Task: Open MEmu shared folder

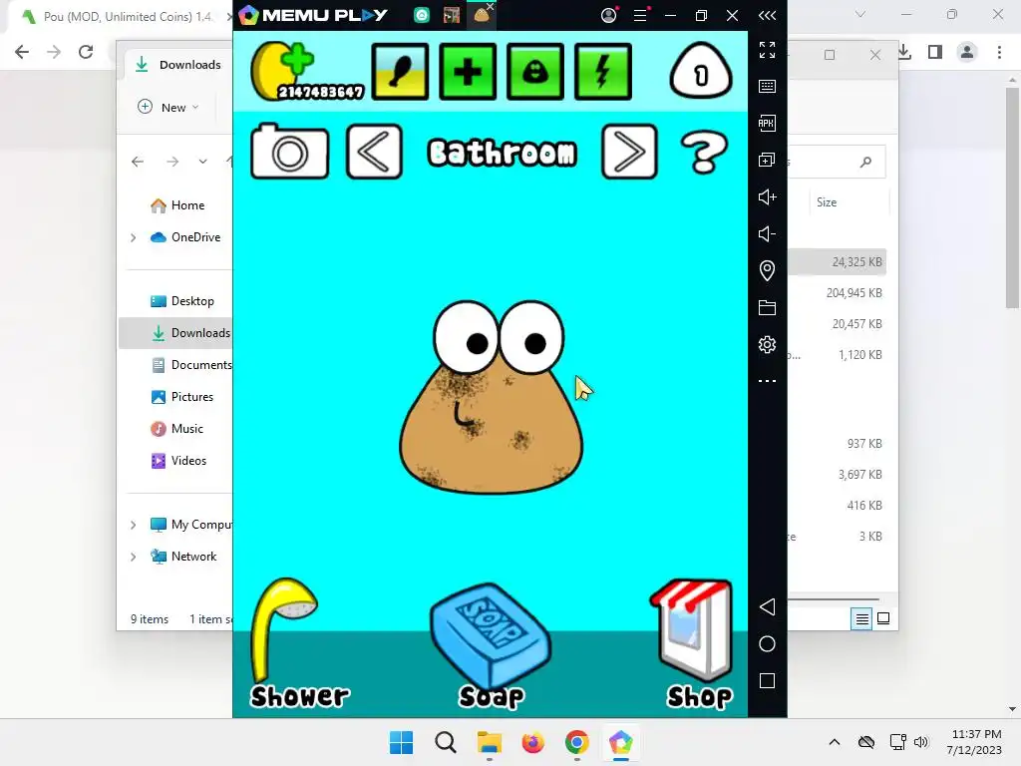Action: 767,307
